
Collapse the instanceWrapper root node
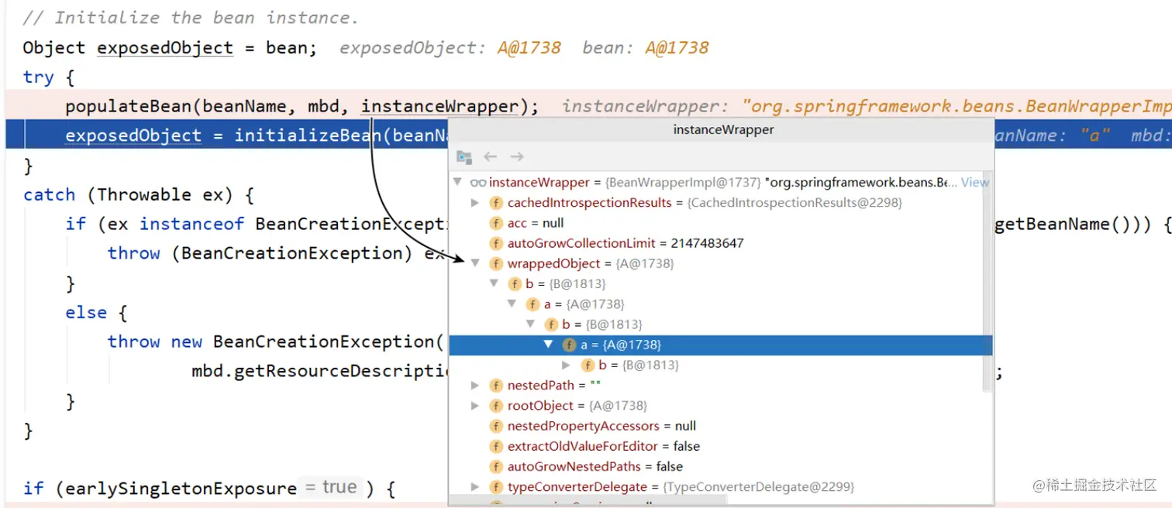coord(457,183)
